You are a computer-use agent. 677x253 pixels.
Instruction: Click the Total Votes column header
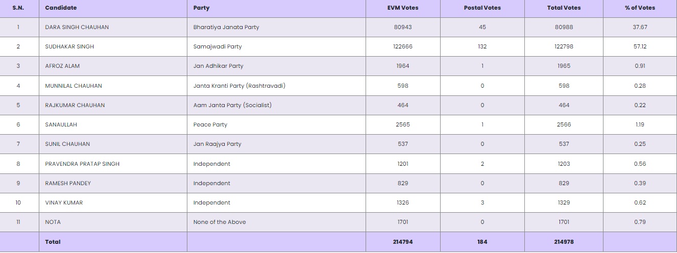coord(564,8)
